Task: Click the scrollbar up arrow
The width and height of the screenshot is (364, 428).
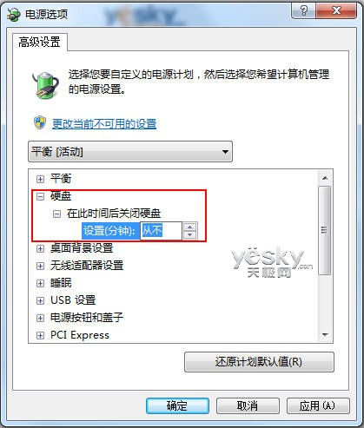Action: (x=325, y=178)
